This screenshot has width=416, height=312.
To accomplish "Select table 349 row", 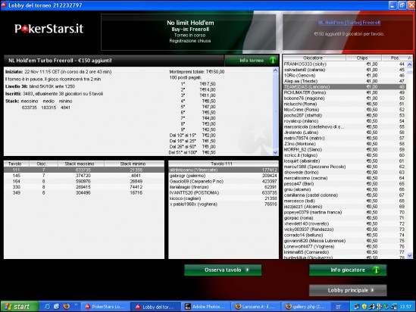I will point(84,192).
